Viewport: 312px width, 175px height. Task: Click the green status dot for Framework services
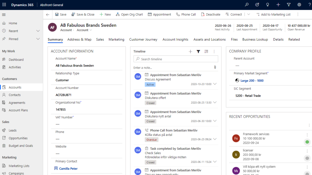tap(307, 142)
